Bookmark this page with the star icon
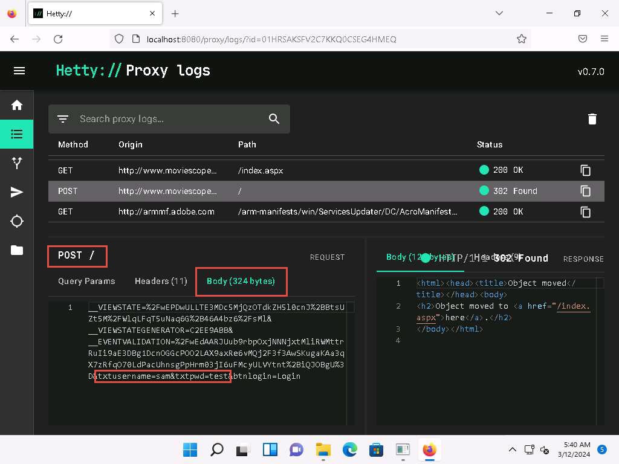 coord(521,39)
